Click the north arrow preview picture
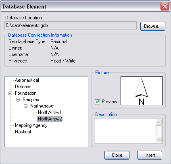 pos(142,91)
